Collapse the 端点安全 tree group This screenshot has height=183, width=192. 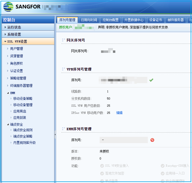[8, 124]
